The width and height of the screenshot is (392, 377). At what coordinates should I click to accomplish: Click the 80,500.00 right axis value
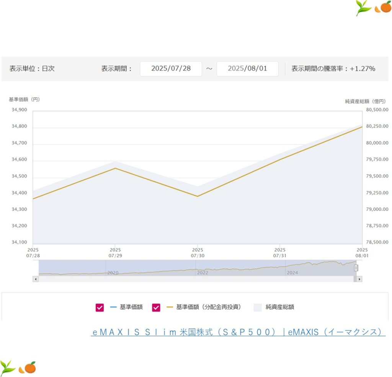pyautogui.click(x=377, y=110)
